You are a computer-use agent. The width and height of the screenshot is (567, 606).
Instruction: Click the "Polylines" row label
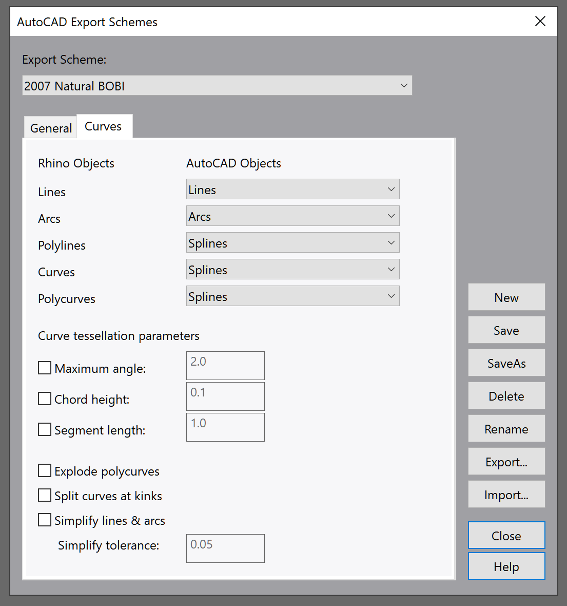[x=62, y=245]
